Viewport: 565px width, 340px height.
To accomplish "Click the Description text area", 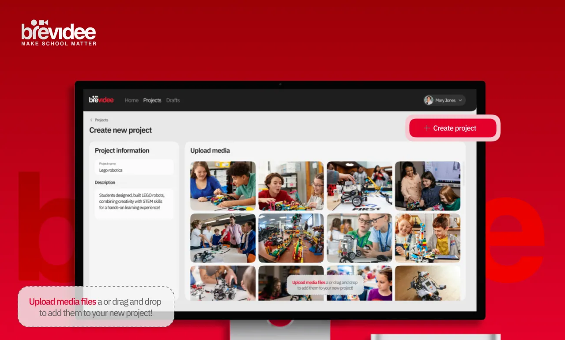I will tap(134, 204).
